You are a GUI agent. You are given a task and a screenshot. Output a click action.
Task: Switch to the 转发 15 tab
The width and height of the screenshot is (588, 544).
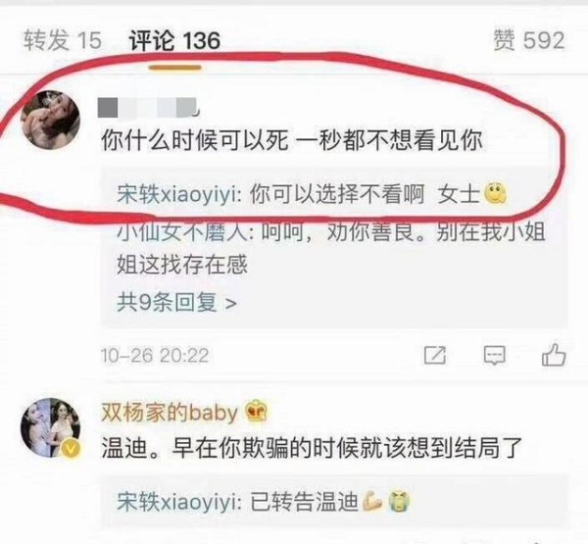pos(63,40)
